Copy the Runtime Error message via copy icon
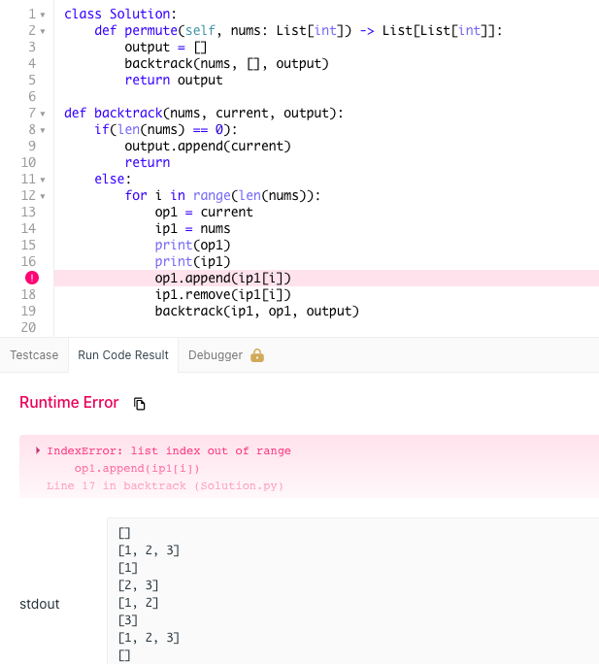This screenshot has height=664, width=599. click(139, 404)
